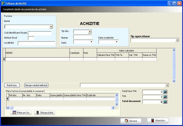183x126 pixels.
Task: Click the Suma cu TVA column header
Action: (149, 55)
